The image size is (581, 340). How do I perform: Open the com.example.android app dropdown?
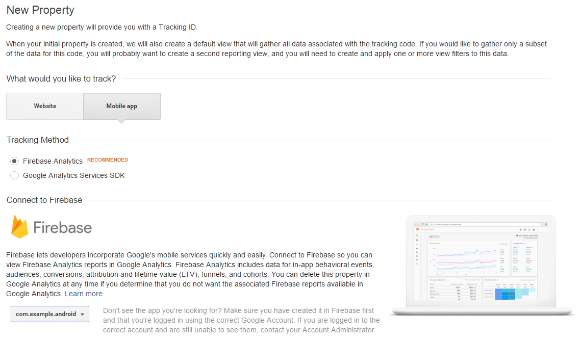pyautogui.click(x=50, y=314)
